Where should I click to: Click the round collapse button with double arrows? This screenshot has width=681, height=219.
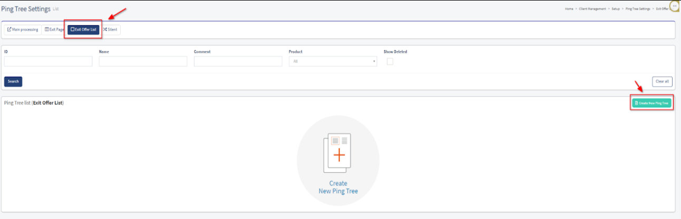click(x=674, y=6)
